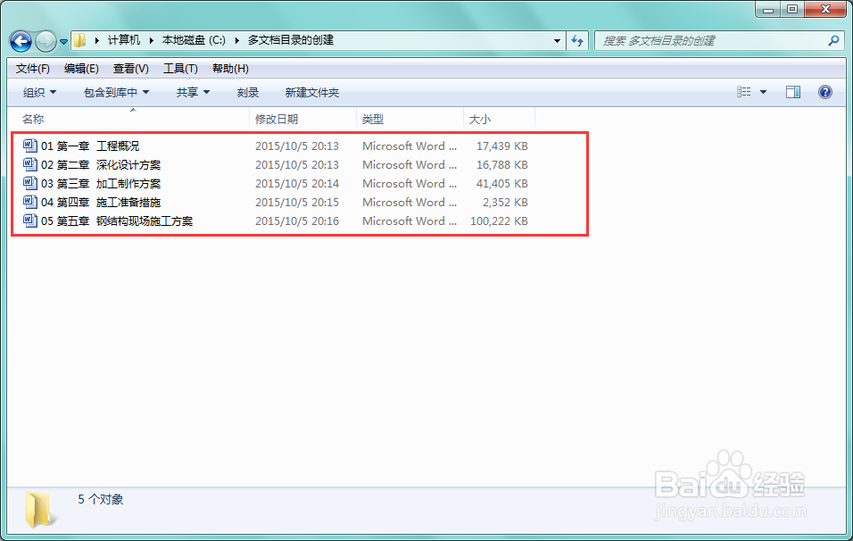Viewport: 853px width, 541px height.
Task: Click Word icon of 04 第四章 施工准备措施
Action: (30, 202)
